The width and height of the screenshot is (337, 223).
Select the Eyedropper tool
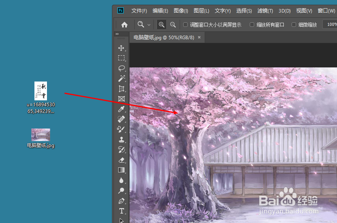(x=121, y=109)
